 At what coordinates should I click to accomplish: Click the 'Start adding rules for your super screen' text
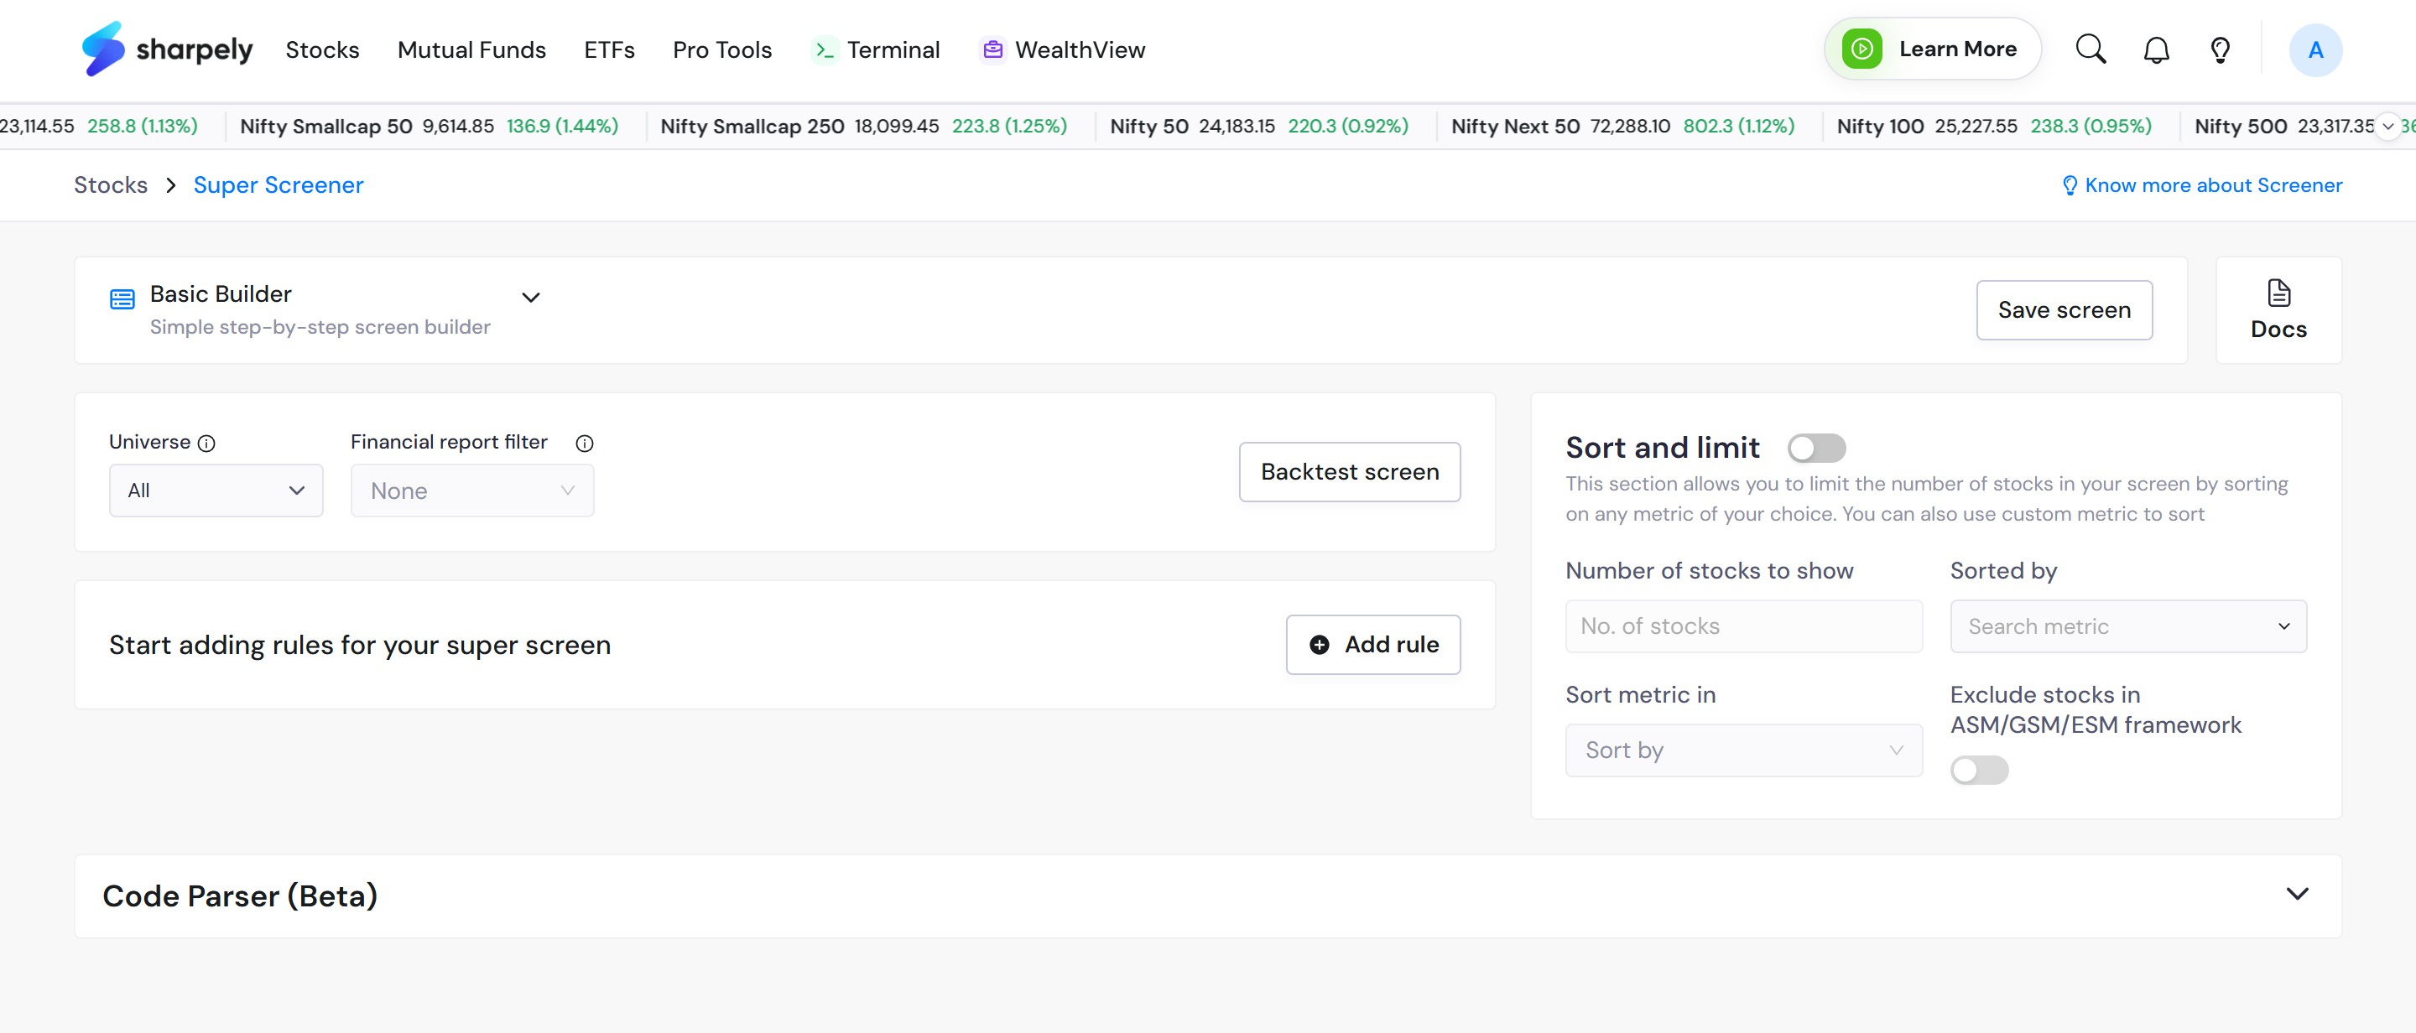click(359, 645)
